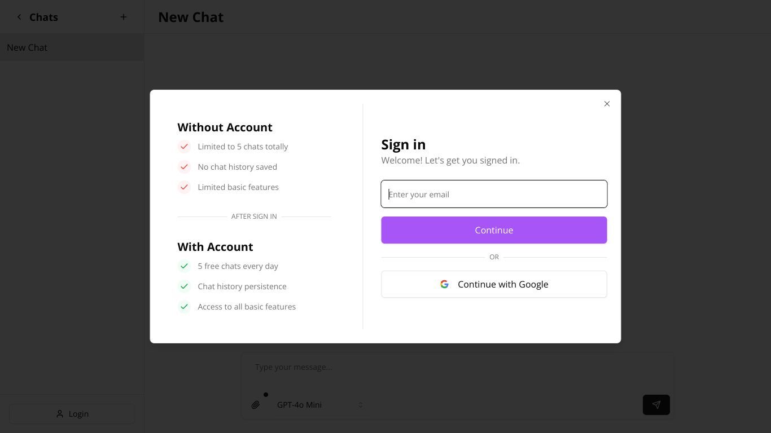Click the send message arrow button
Screen dimensions: 771x433
point(656,405)
